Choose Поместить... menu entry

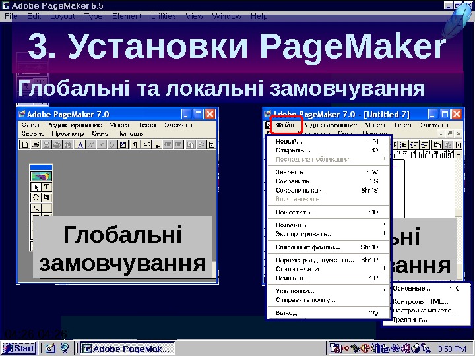tap(328, 212)
